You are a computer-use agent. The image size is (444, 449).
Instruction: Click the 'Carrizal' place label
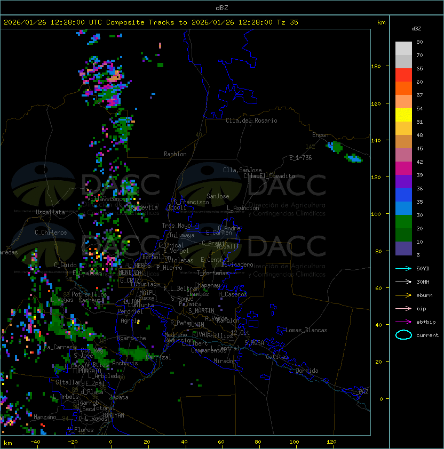[x=158, y=357]
